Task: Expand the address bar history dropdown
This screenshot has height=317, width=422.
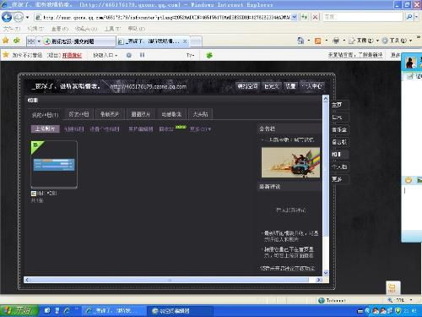Action: (x=295, y=17)
